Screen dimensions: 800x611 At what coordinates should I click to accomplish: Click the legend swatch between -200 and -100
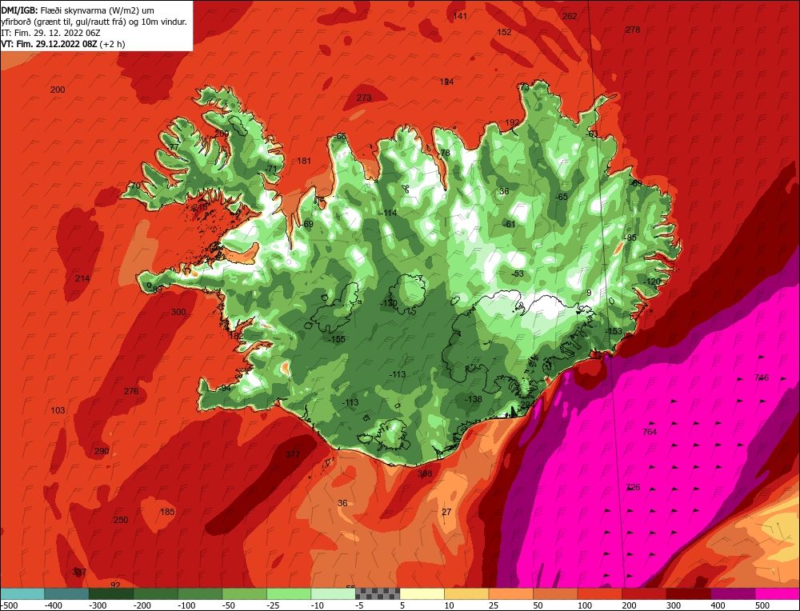coord(156,593)
